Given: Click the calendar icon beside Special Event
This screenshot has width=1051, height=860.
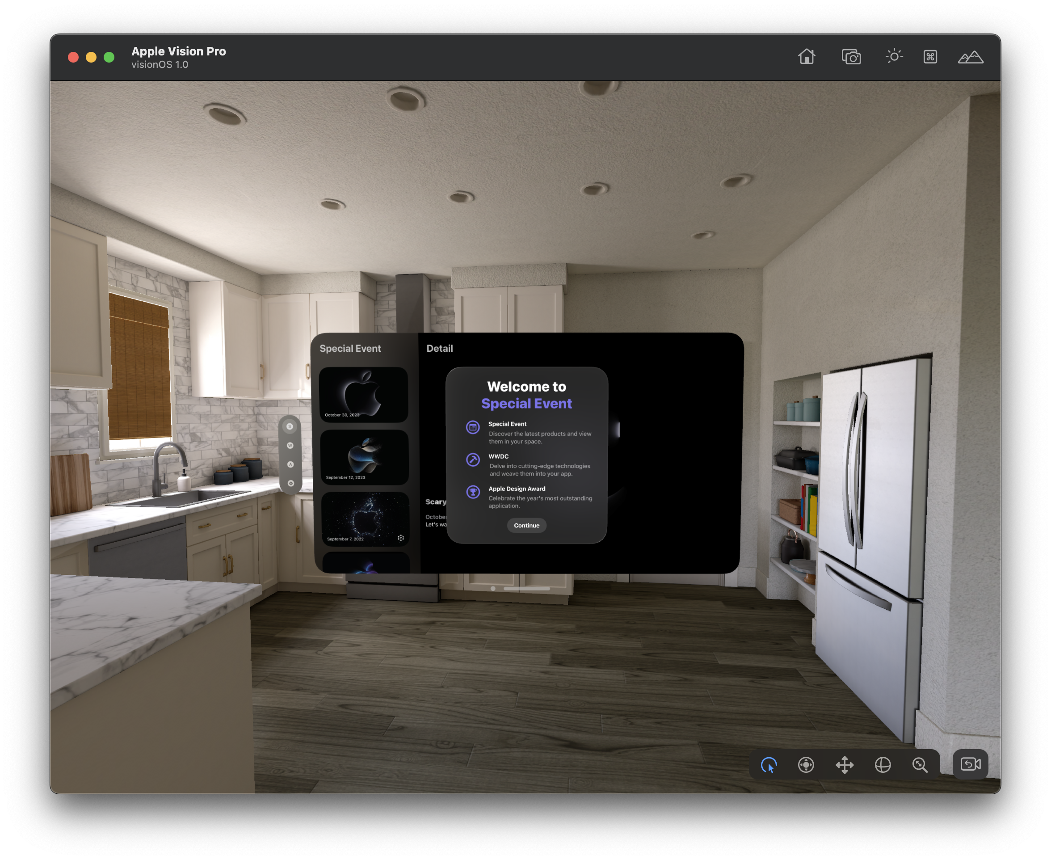Looking at the screenshot, I should click(473, 427).
